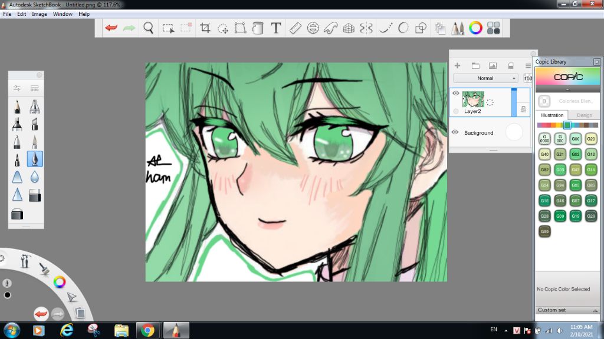Screen dimensions: 604x339
Task: Add an image layer
Action: 493,66
